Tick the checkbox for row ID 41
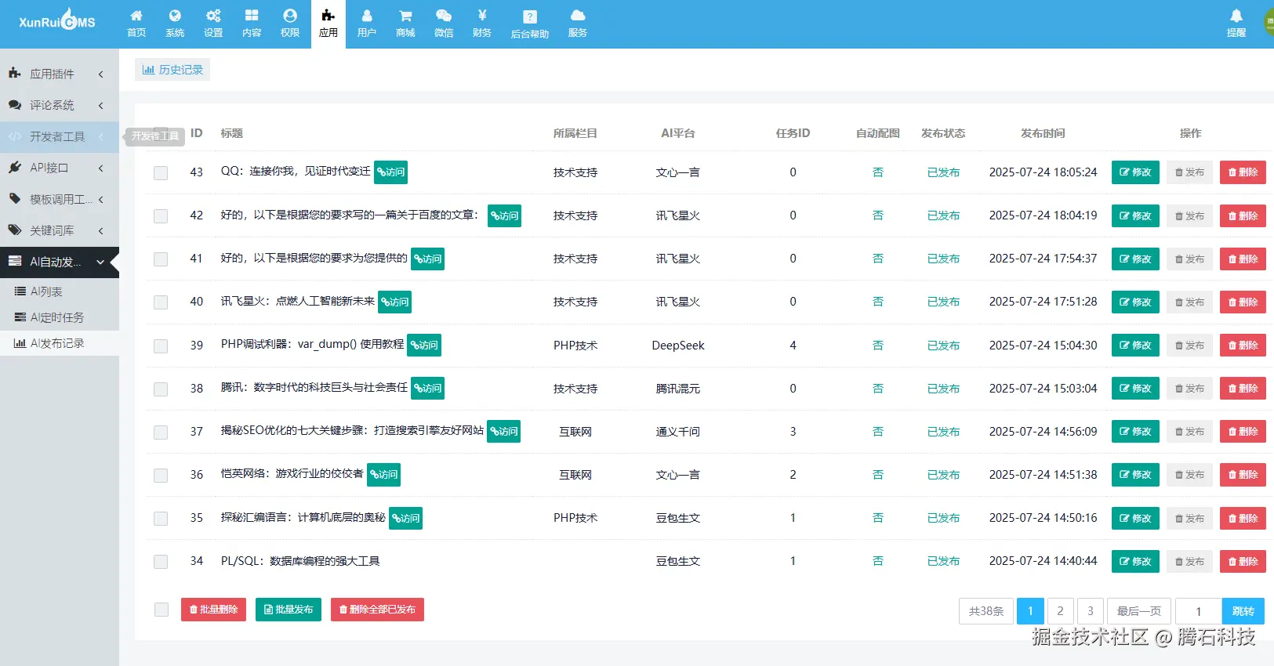This screenshot has height=666, width=1274. tap(161, 259)
